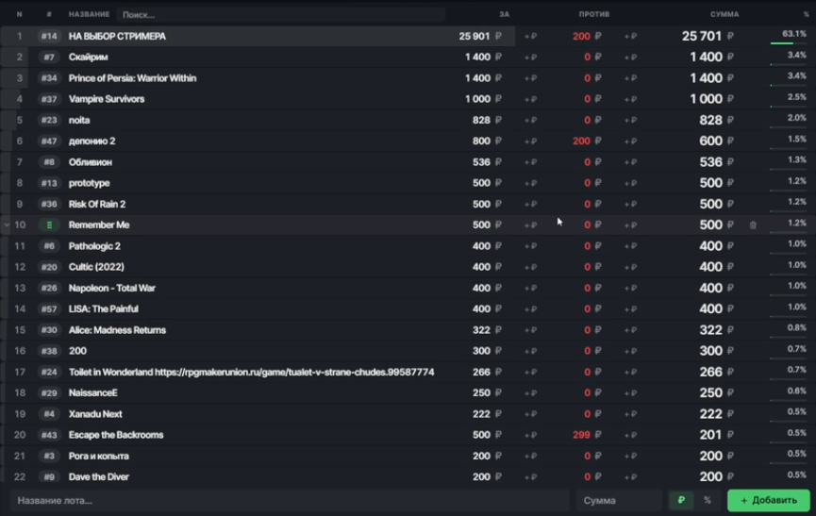
Task: Click the 828 sum on noita row
Action: [x=710, y=120]
